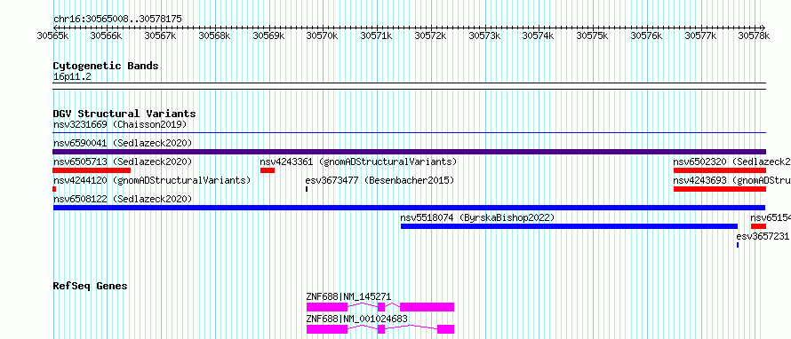The width and height of the screenshot is (791, 339).
Task: Open variant esv3657231 label
Action: [763, 236]
